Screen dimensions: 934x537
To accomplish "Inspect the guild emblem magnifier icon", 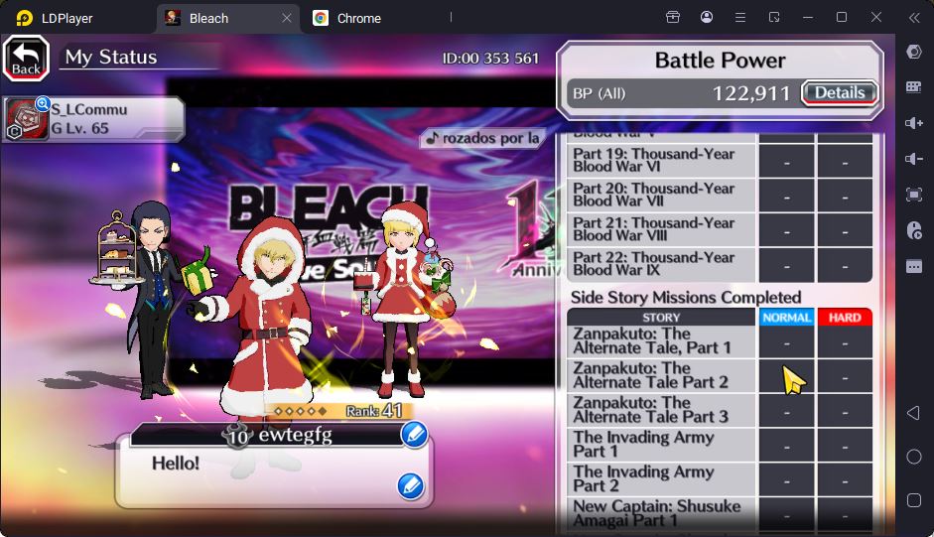I will [x=43, y=103].
